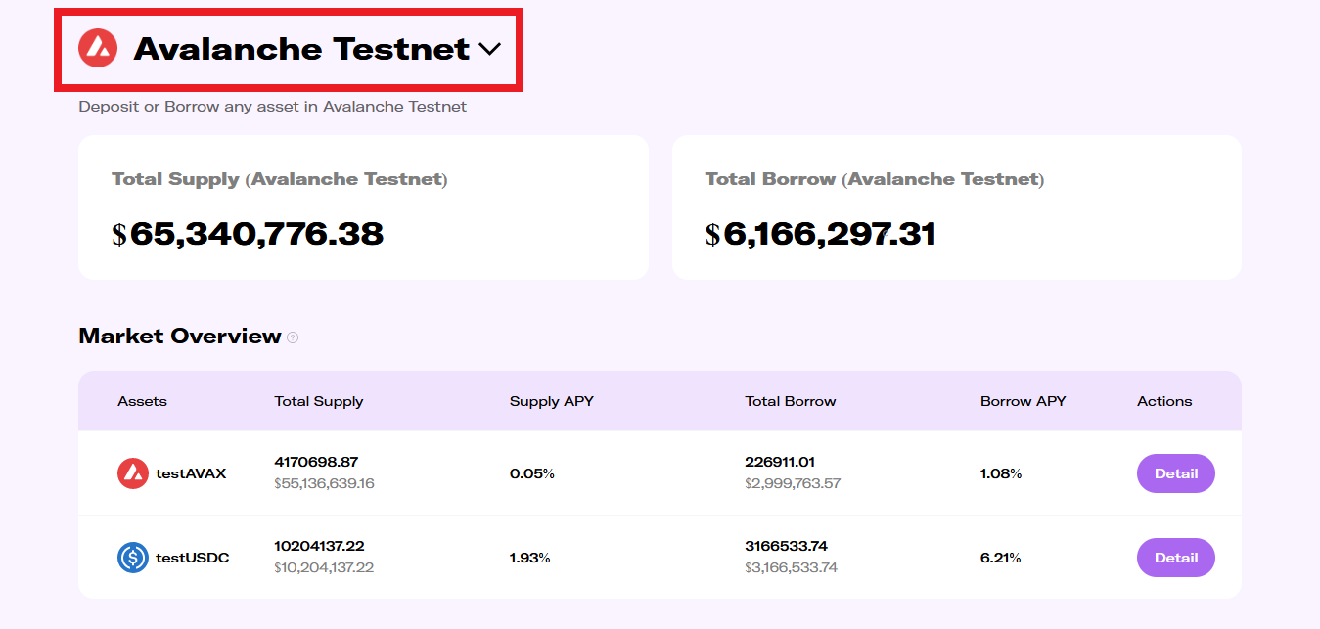This screenshot has width=1320, height=629.
Task: Select the testAVAX asset name
Action: point(191,473)
